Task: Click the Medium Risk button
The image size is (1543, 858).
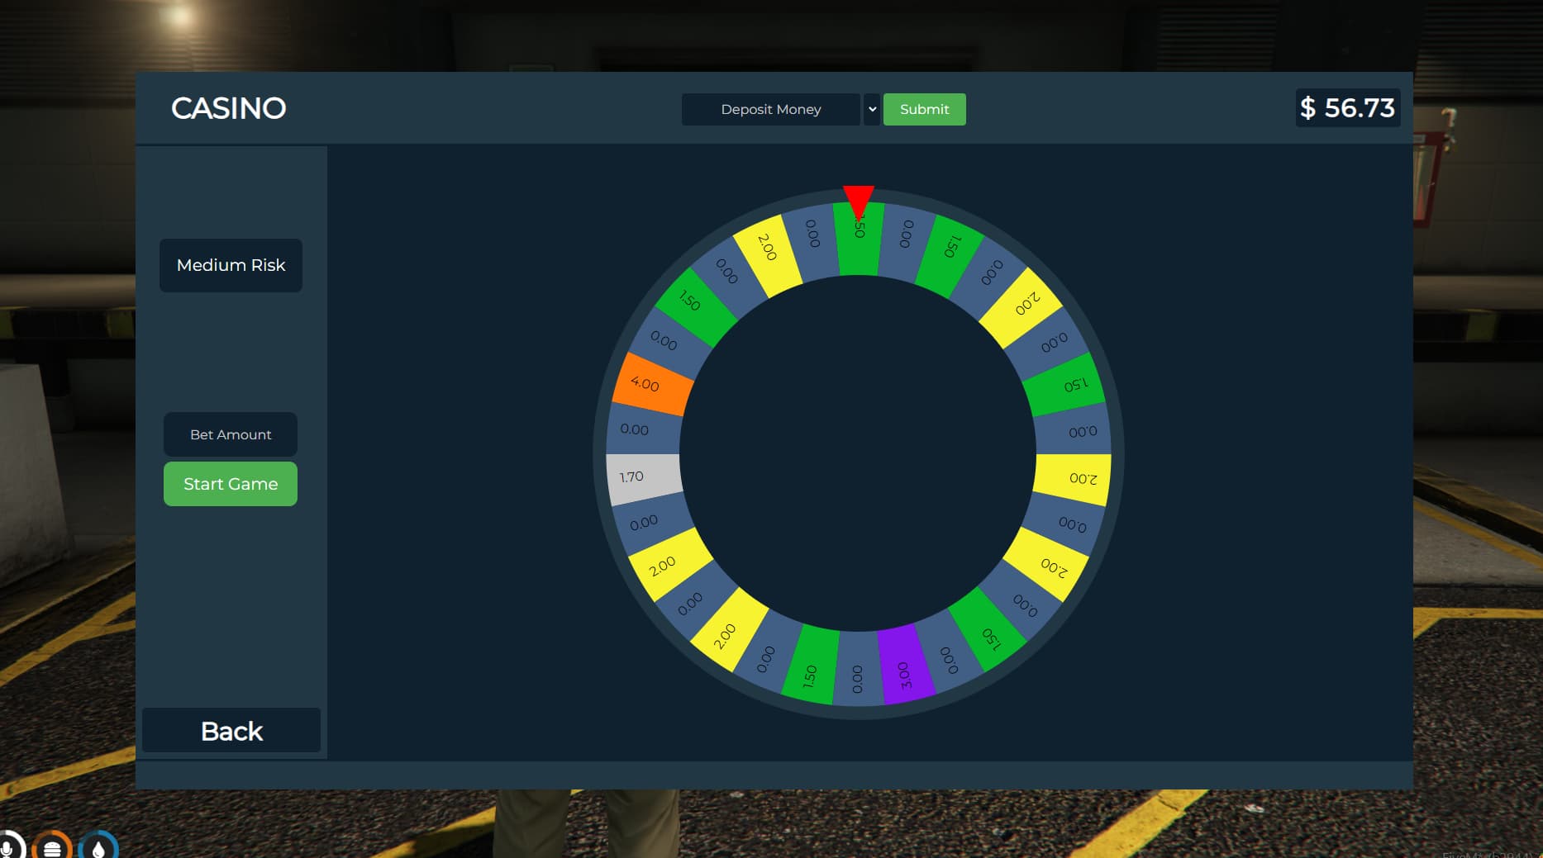Action: pos(231,265)
